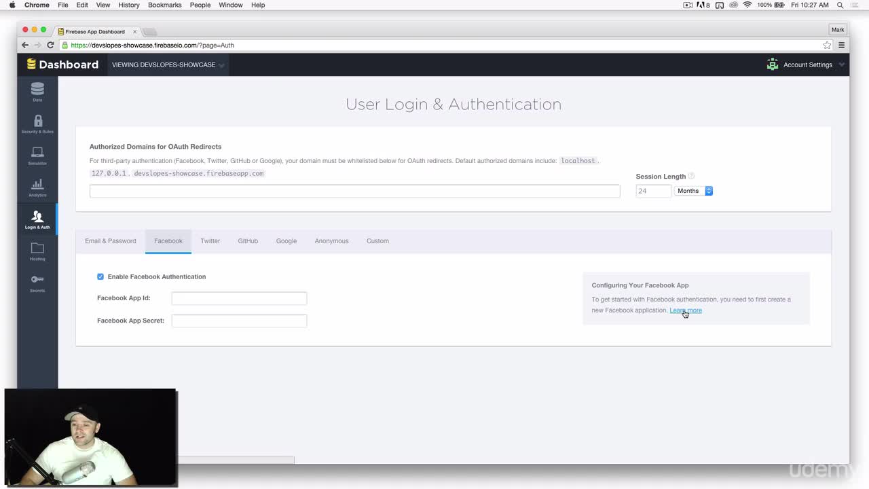Open Spotlight search in menu bar
The height and width of the screenshot is (489, 869).
click(840, 5)
